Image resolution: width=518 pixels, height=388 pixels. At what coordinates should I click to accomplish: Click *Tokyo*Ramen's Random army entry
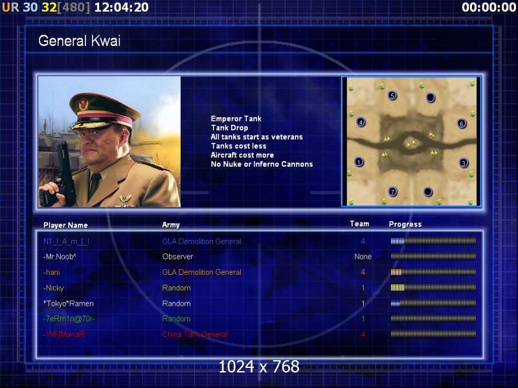(x=176, y=303)
